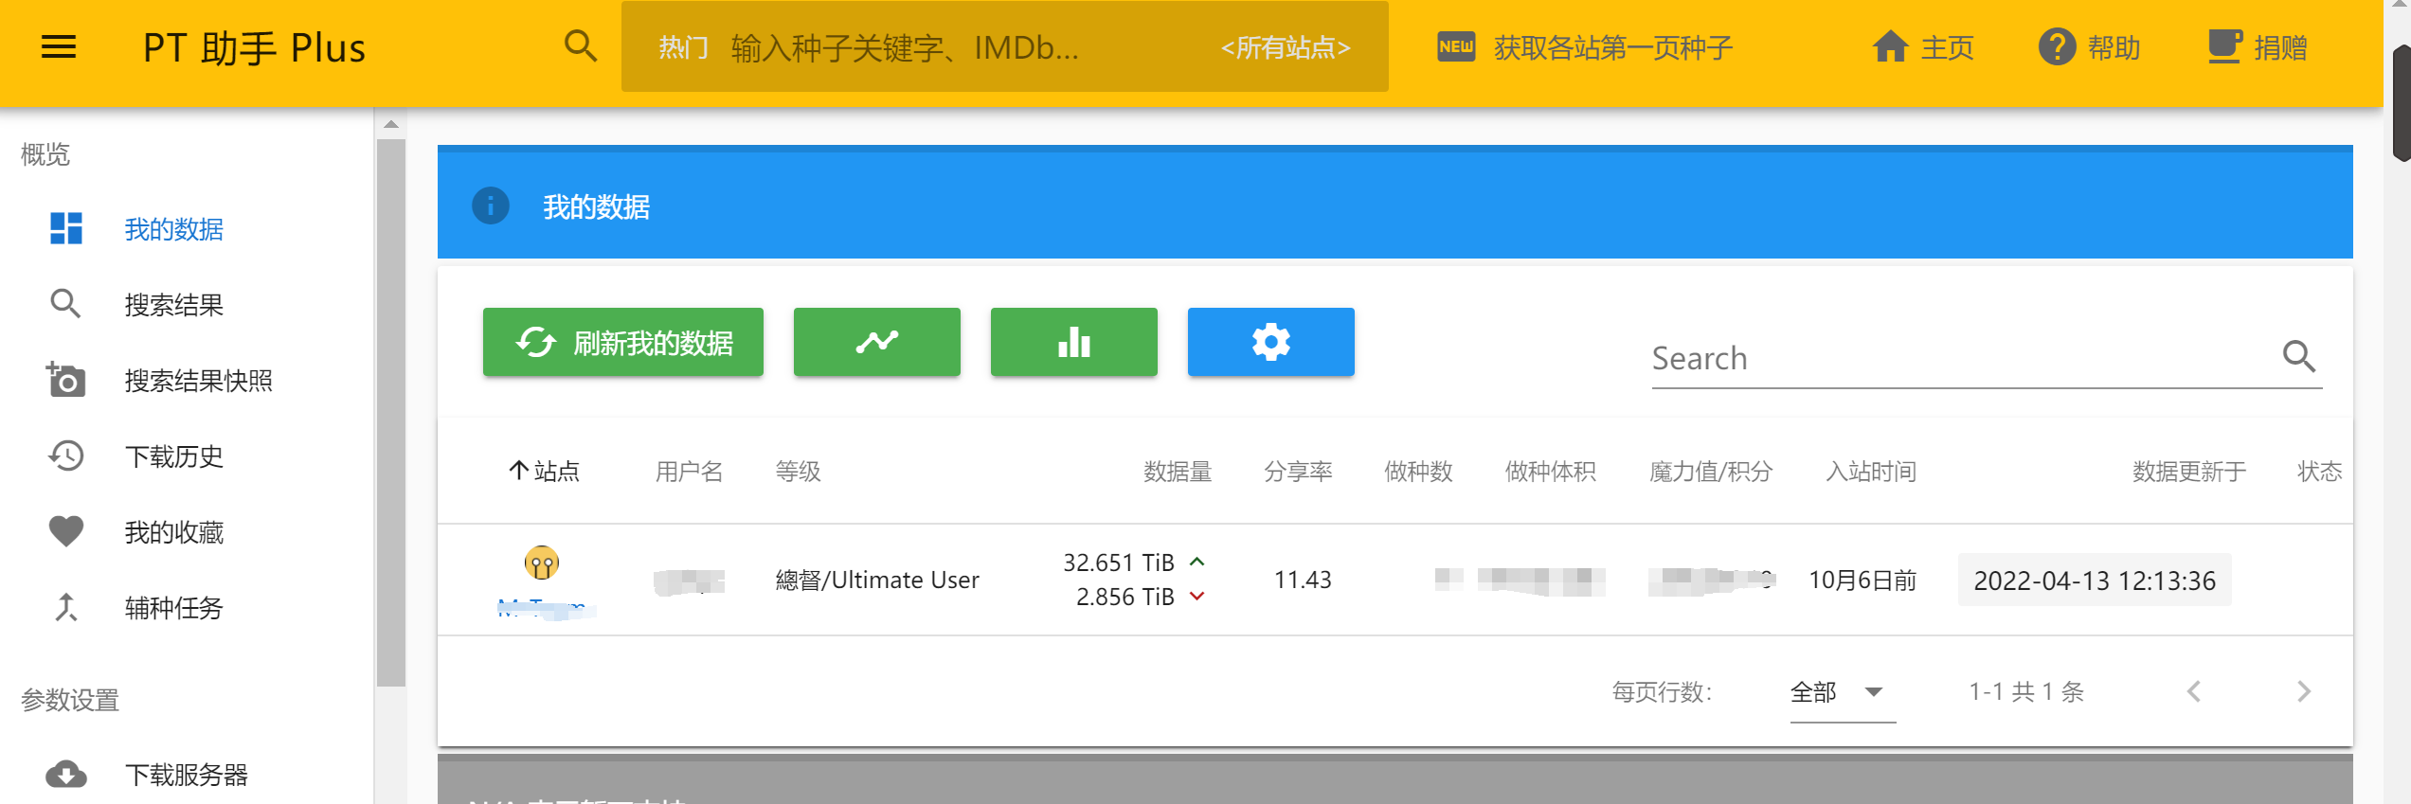The image size is (2411, 804).
Task: Click the heart favorites icon
Action: coord(66,531)
